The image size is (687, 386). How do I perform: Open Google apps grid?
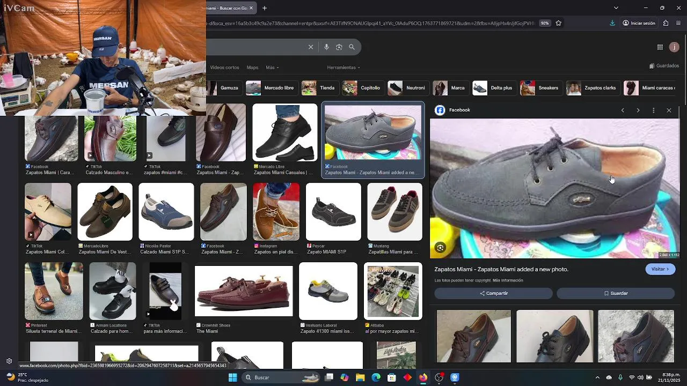coord(660,47)
